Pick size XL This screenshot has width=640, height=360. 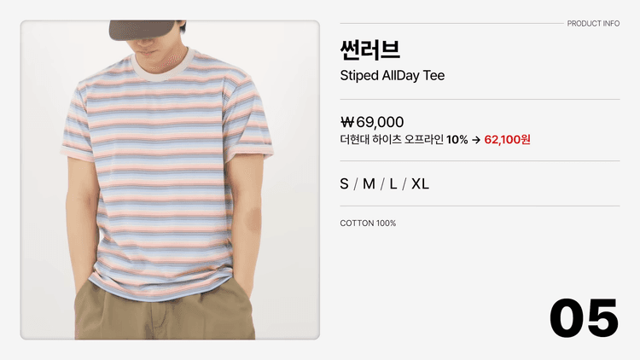click(x=420, y=184)
